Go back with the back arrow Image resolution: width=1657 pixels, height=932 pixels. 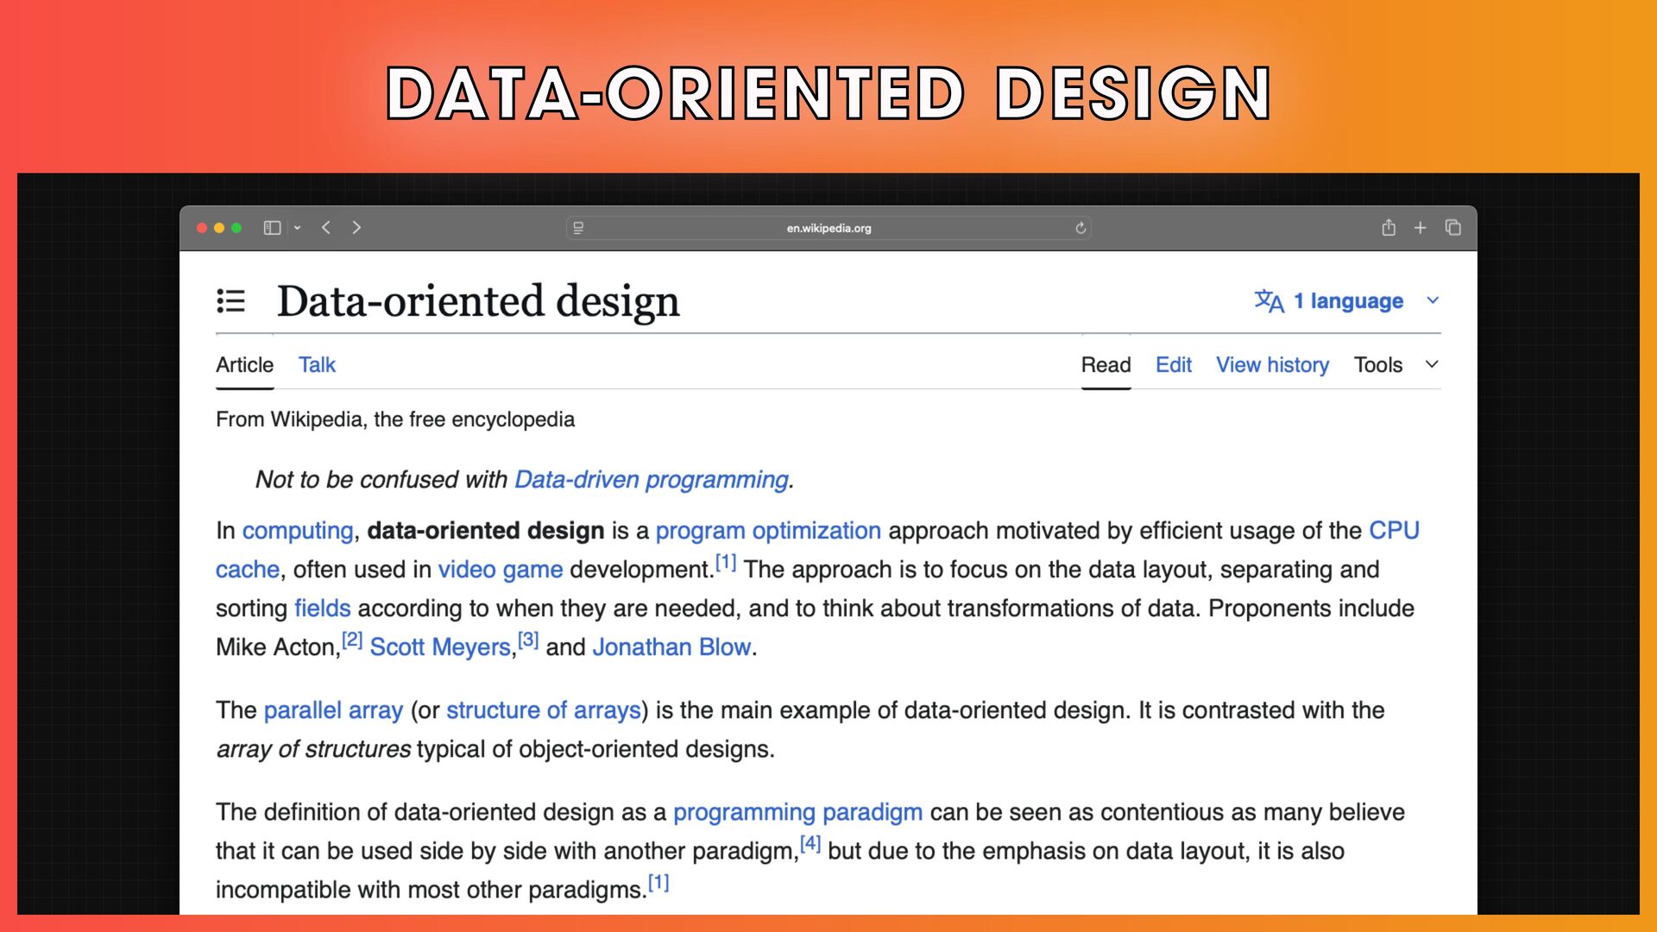coord(326,228)
